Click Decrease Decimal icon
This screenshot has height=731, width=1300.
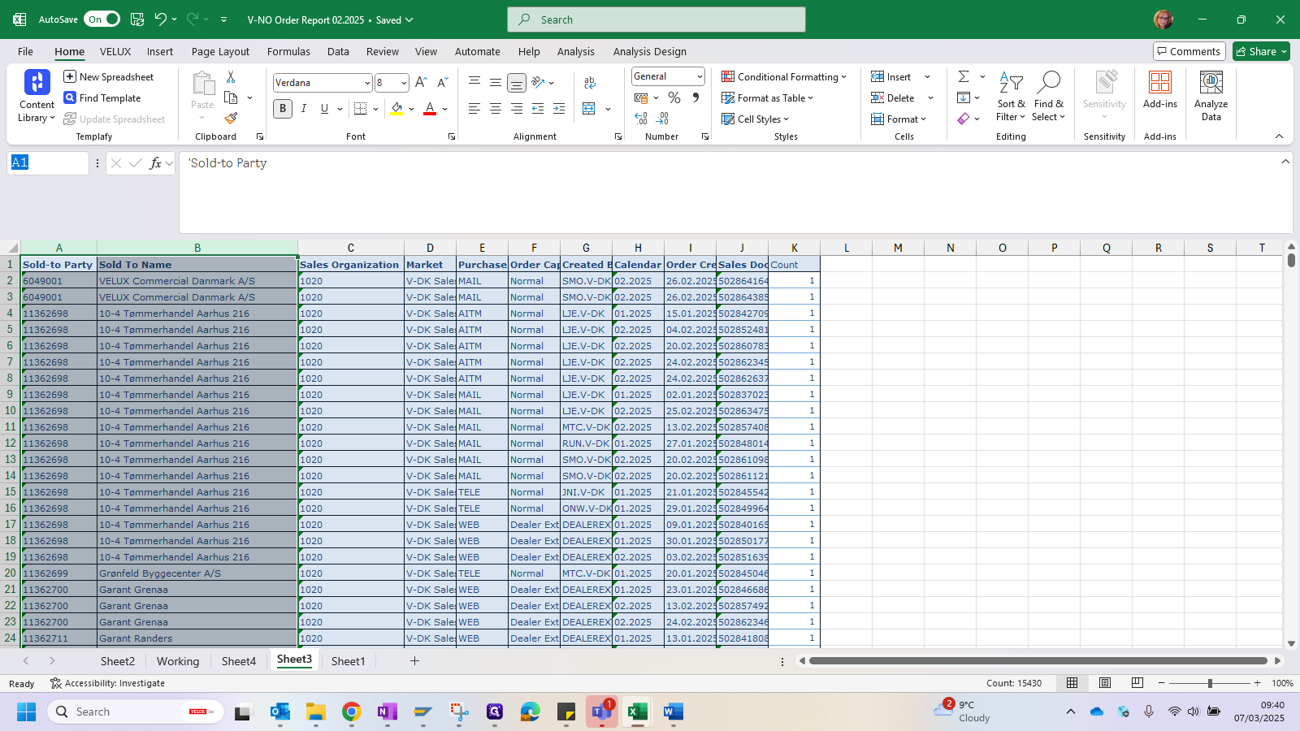(x=662, y=119)
